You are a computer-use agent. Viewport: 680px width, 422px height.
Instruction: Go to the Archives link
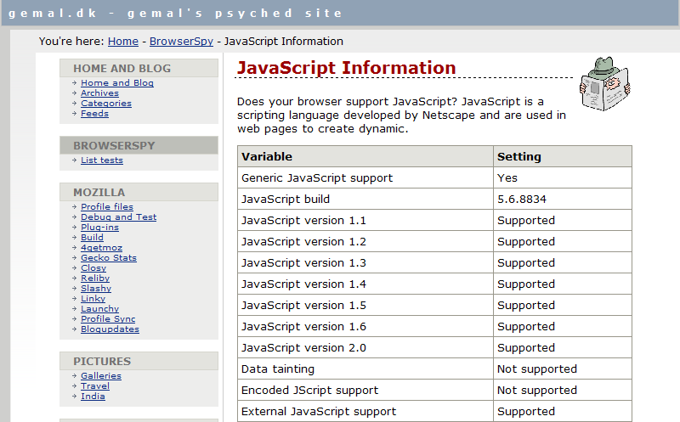99,93
